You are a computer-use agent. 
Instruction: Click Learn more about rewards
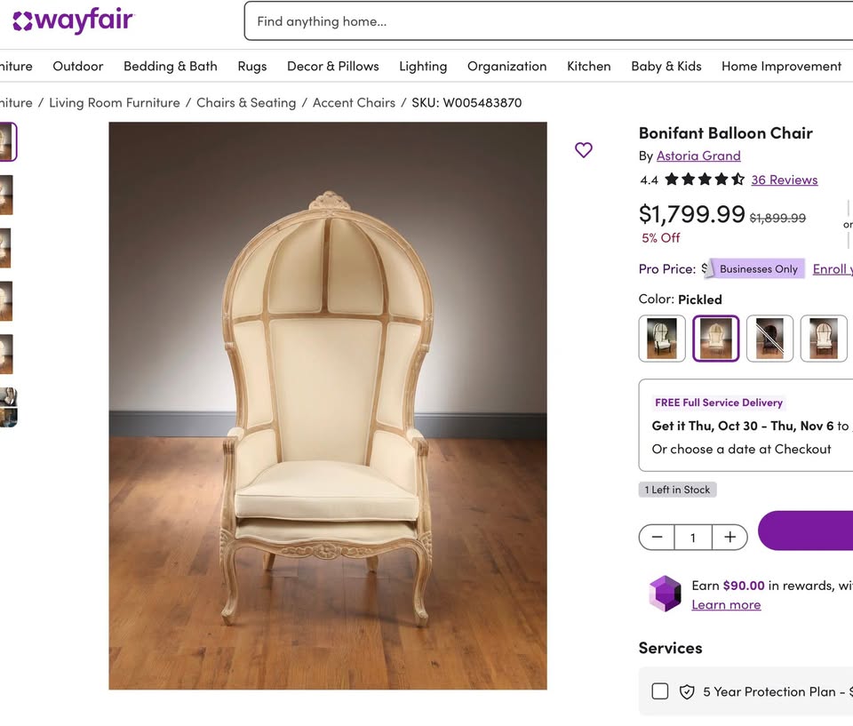tap(726, 604)
